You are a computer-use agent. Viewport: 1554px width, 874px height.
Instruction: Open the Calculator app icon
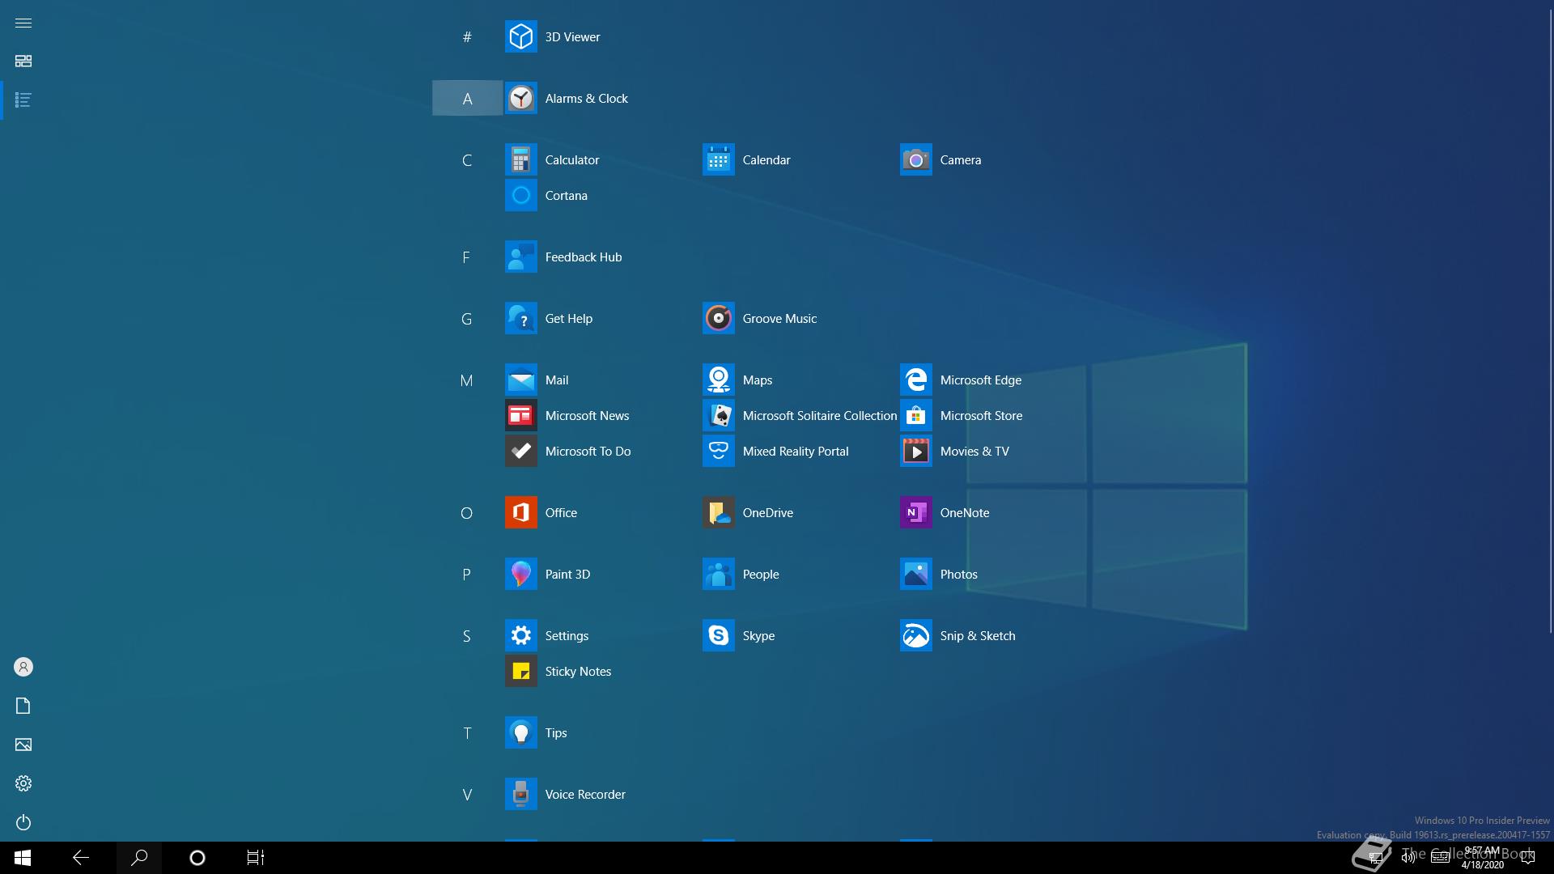520,159
